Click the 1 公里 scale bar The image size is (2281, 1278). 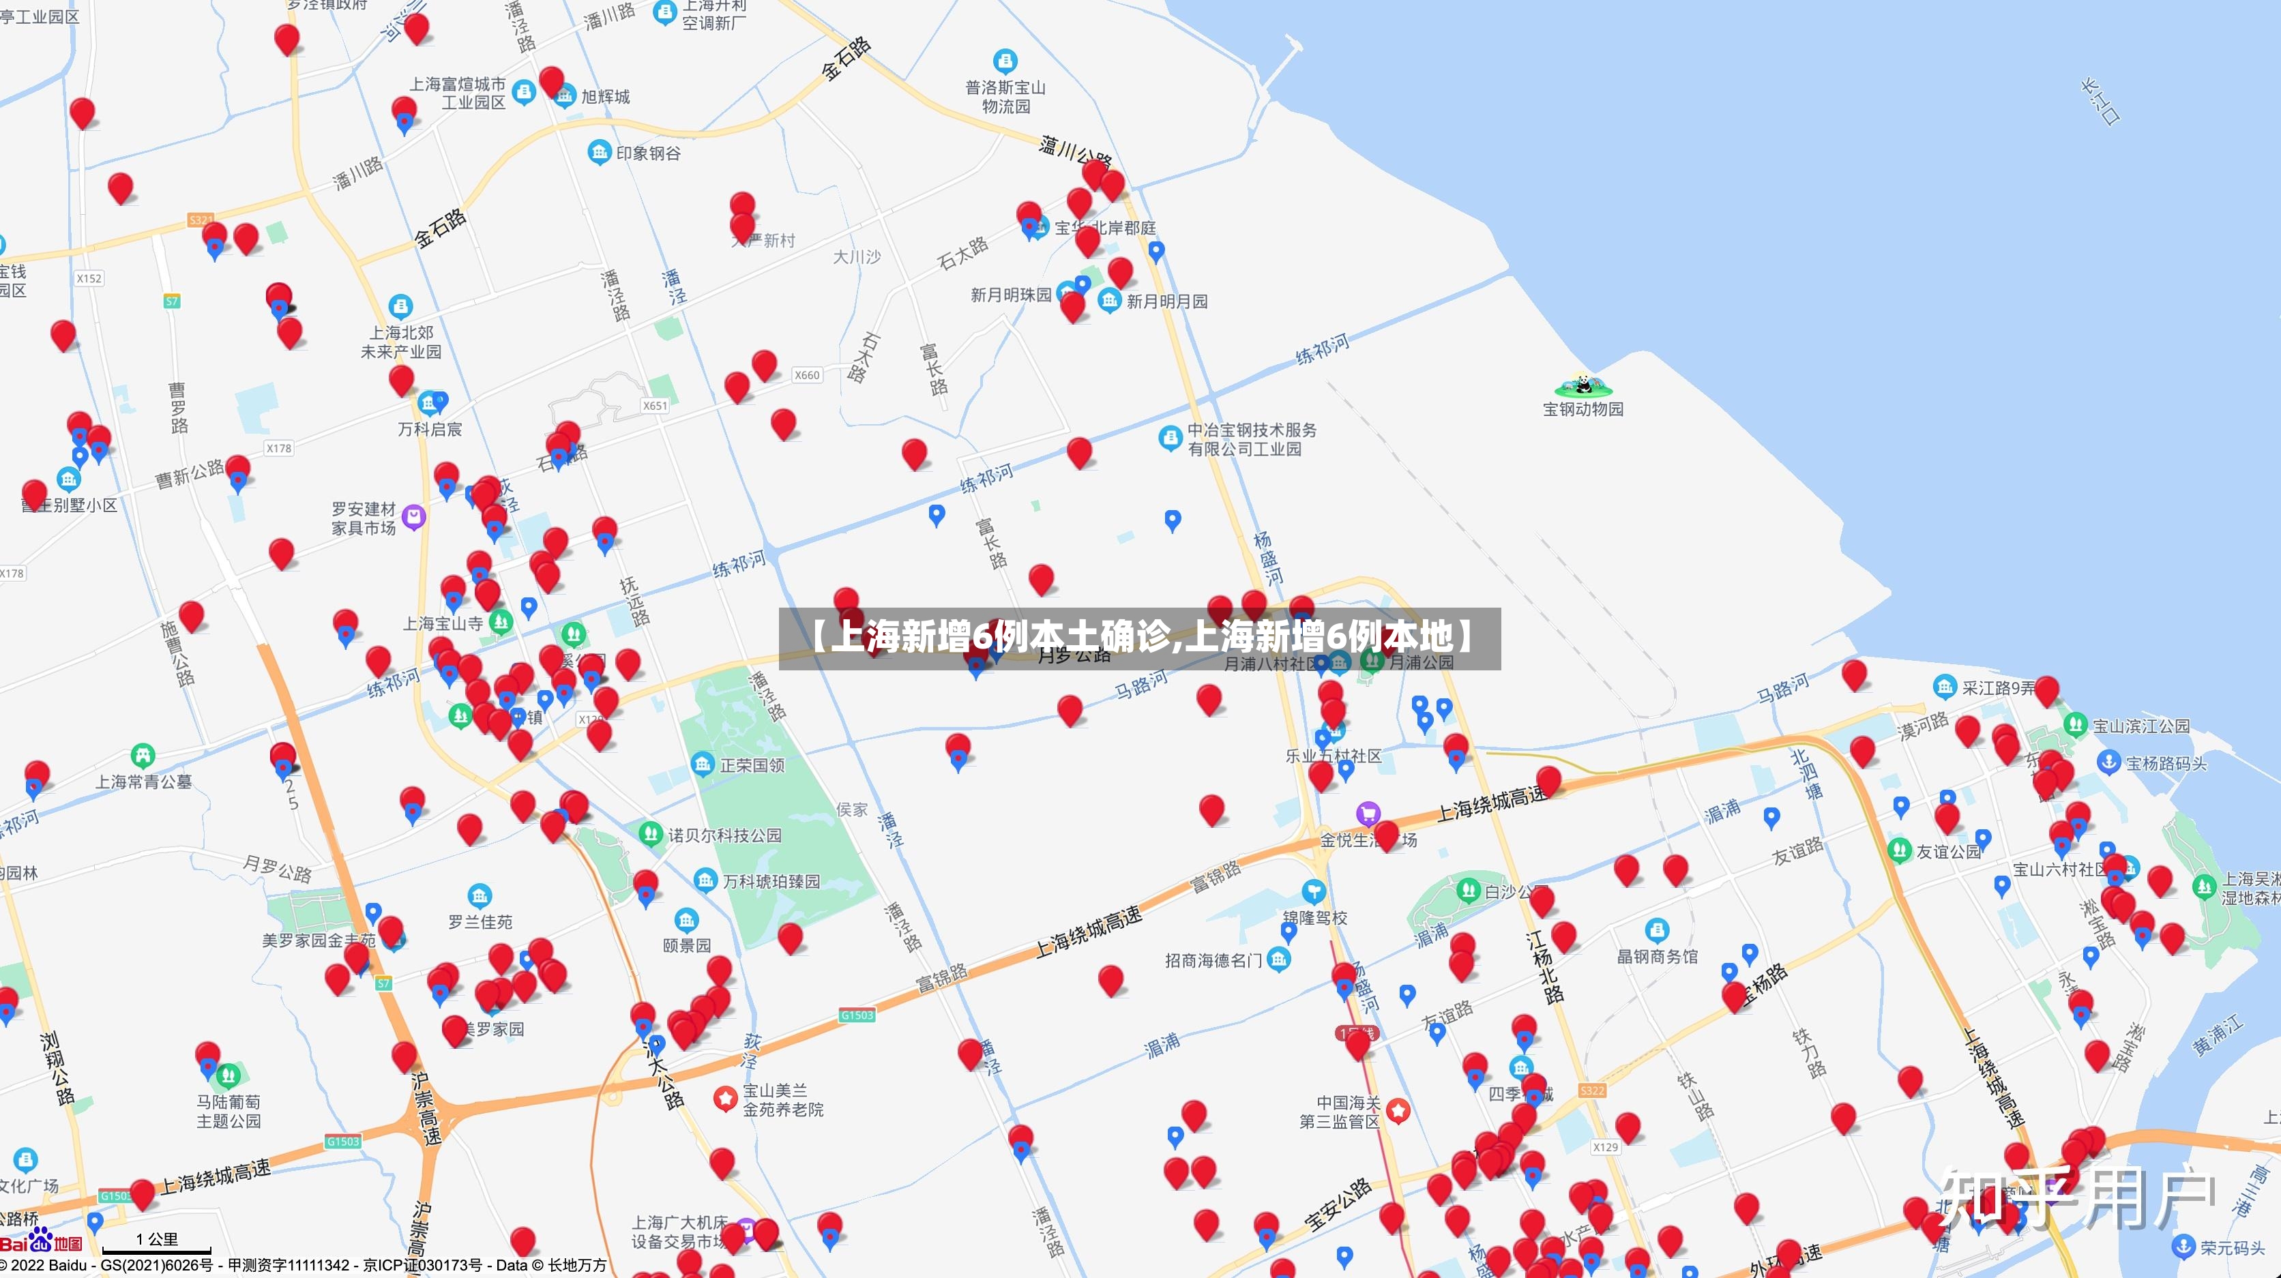tap(157, 1243)
